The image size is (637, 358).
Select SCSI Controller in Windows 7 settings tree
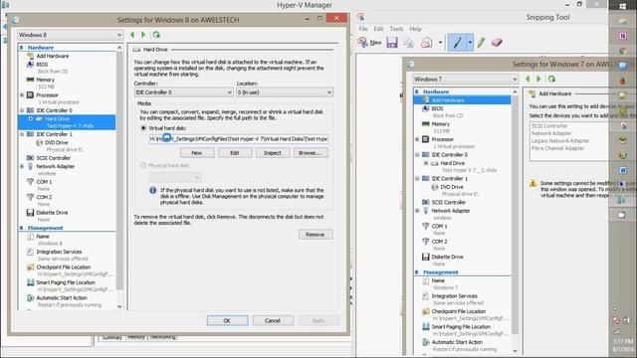(x=449, y=202)
